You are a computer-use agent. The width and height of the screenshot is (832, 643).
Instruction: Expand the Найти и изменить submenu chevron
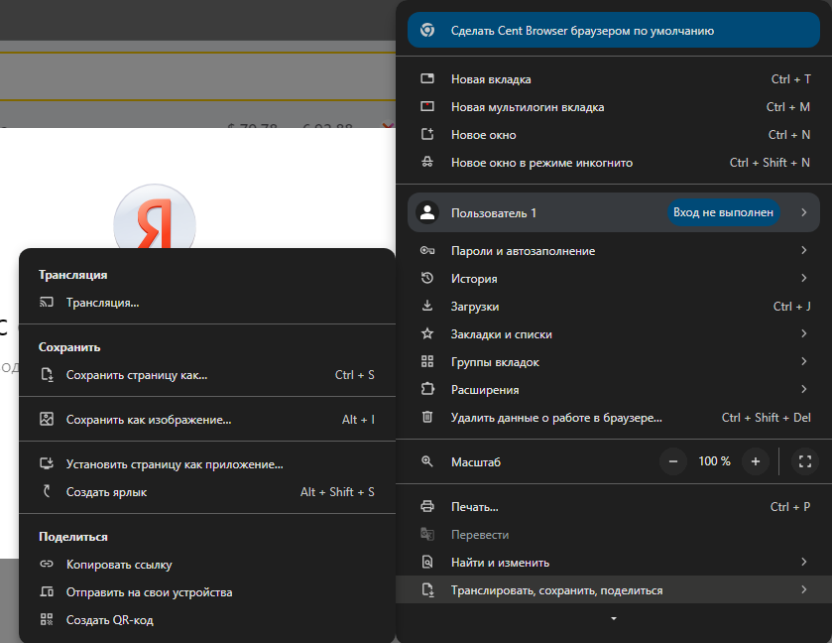point(803,563)
